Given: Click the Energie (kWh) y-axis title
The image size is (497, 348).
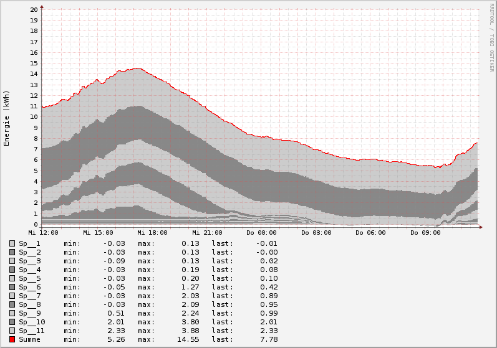Looking at the screenshot, I should [7, 118].
